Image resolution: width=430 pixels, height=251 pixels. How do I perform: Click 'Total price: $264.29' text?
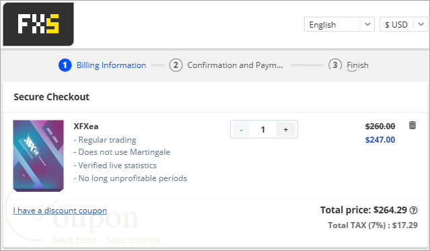coord(363,210)
